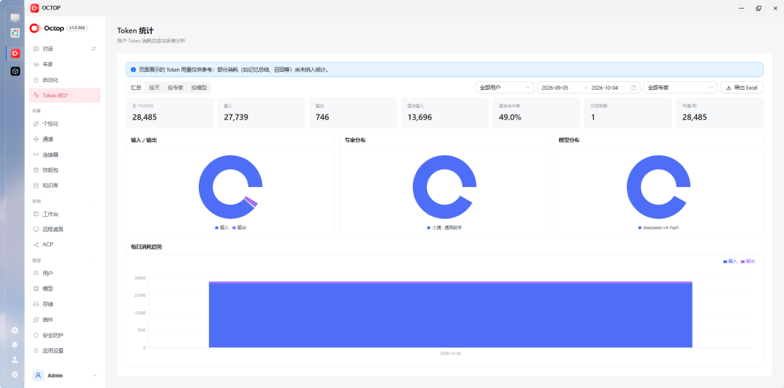The image size is (784, 388).
Task: Open 技能包 skill pack cube icon
Action: tap(36, 170)
